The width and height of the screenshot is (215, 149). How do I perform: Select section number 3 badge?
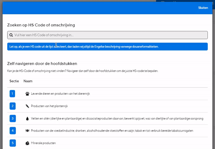13,118
